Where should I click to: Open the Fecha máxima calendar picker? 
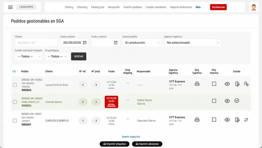[115, 43]
